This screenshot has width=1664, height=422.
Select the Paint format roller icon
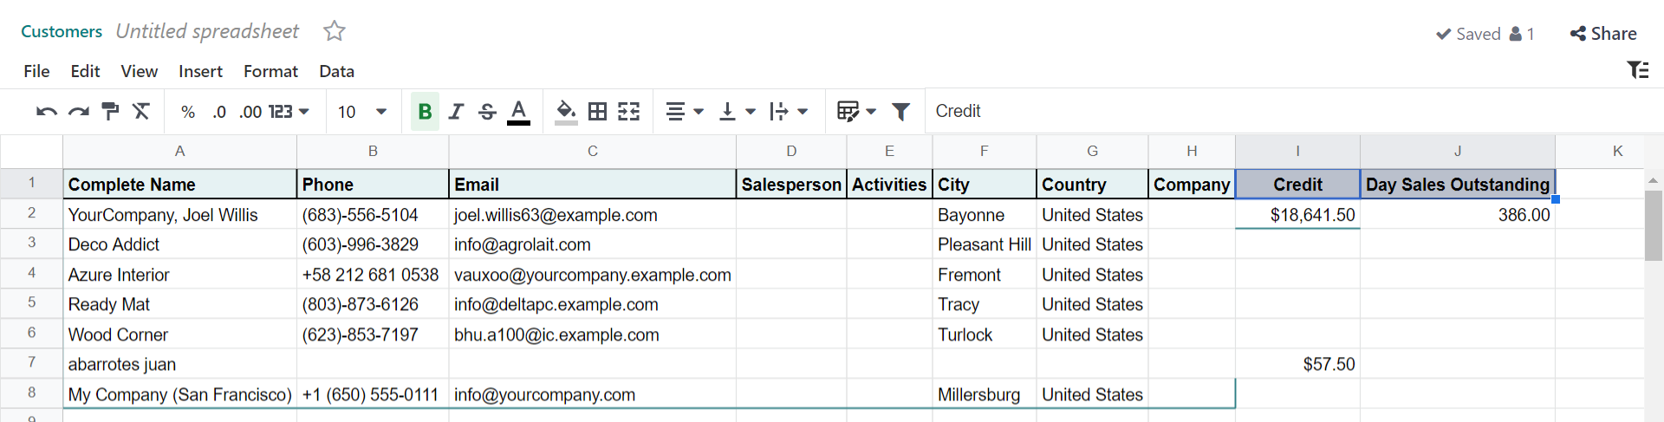[x=110, y=111]
